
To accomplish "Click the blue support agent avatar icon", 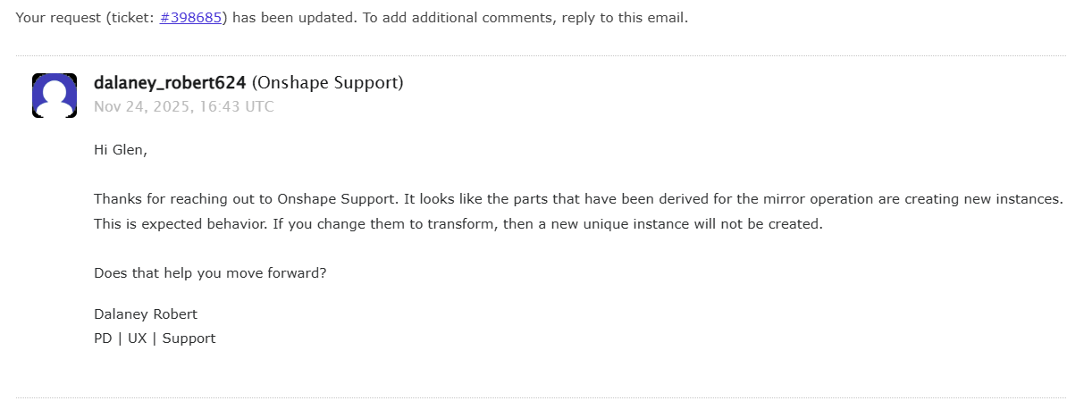I will point(55,96).
